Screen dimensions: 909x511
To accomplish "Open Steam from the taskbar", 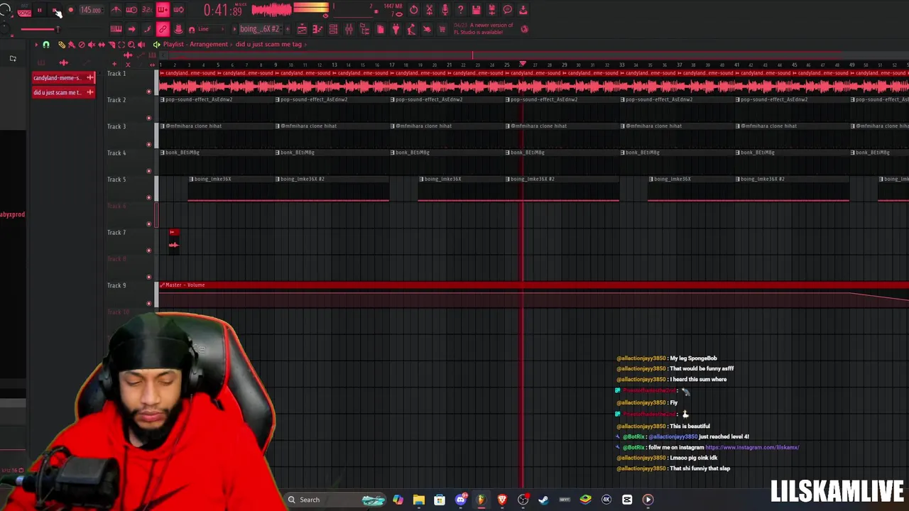I will 543,500.
